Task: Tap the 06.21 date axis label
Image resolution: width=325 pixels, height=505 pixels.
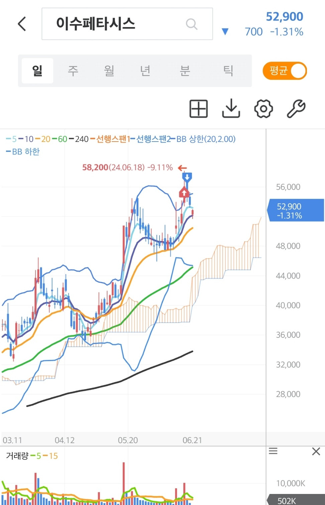Action: 192,440
